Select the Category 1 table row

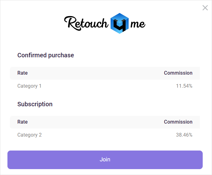[105, 86]
